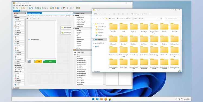Screen dimensions: 203x102
Task: Open the Ver view dropdown
Action: [144, 14]
